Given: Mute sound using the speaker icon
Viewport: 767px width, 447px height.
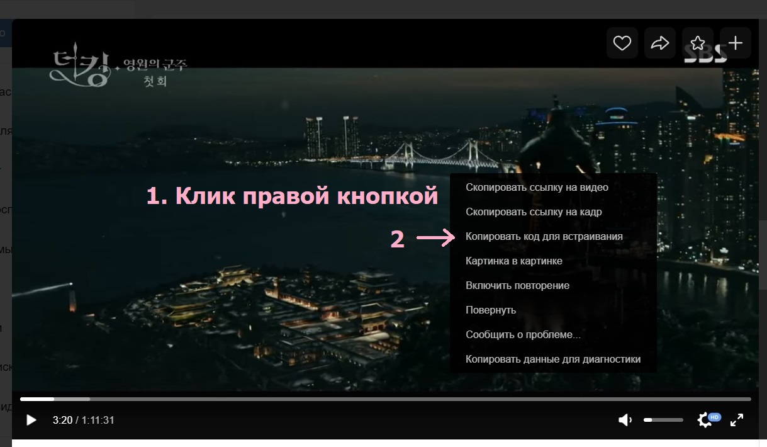Looking at the screenshot, I should click(625, 420).
